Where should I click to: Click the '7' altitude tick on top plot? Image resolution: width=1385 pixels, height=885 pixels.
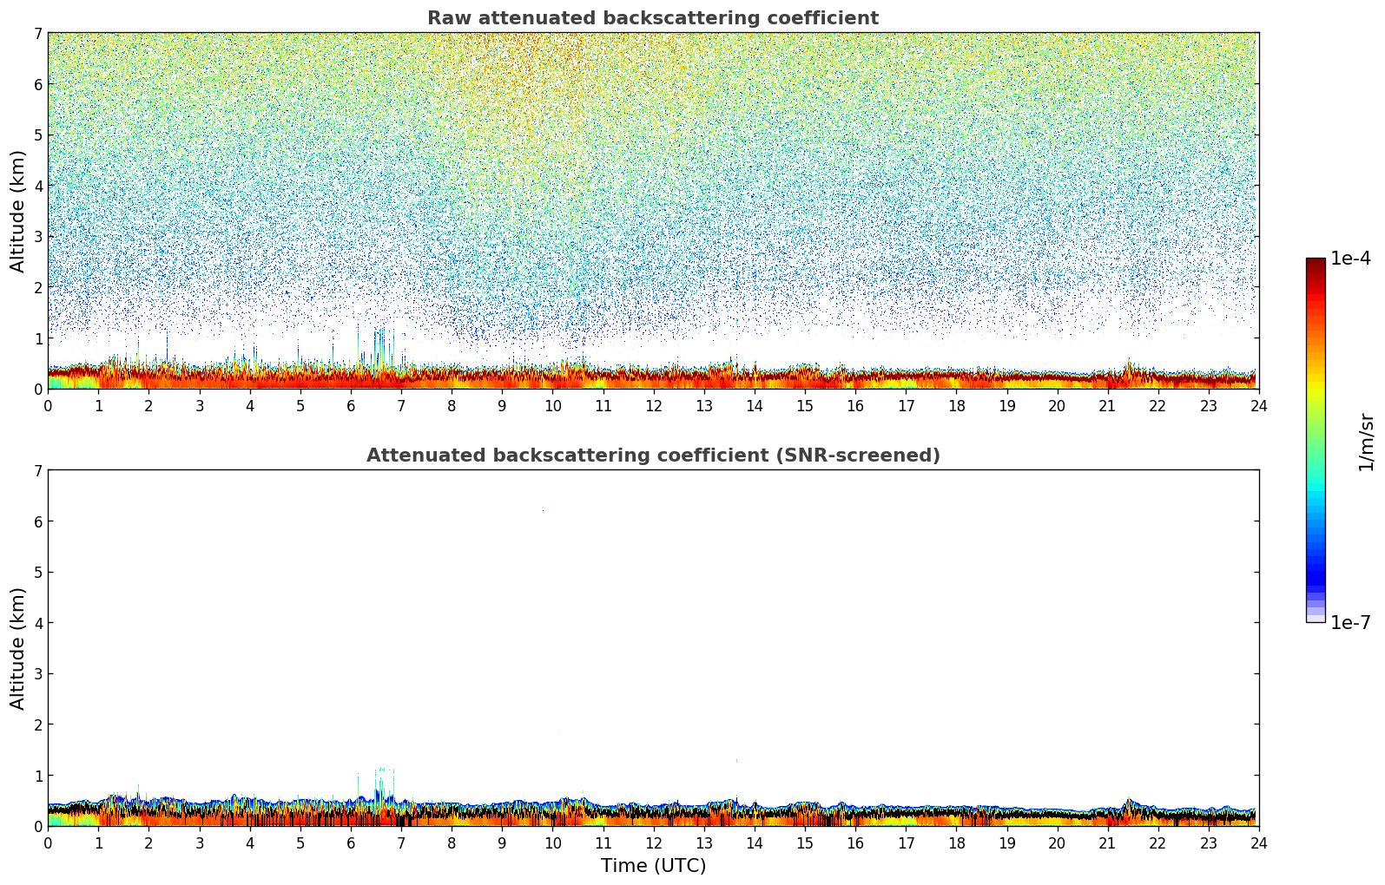pos(38,33)
